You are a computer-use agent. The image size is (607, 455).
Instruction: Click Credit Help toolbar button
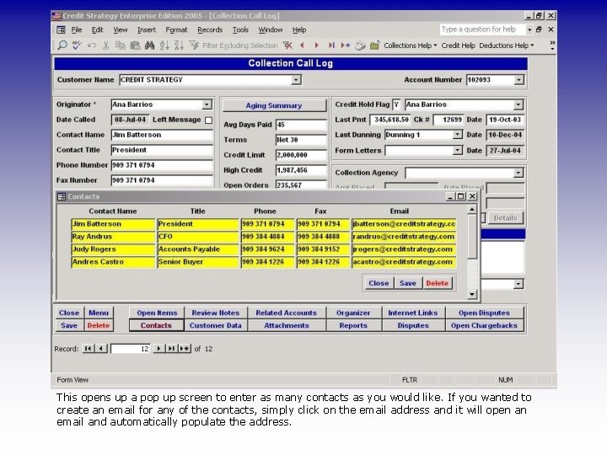tap(458, 45)
